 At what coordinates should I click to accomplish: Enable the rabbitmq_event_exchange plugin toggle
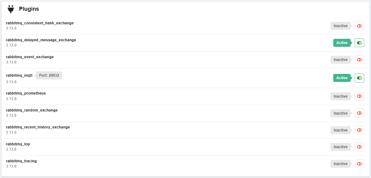tap(359, 60)
